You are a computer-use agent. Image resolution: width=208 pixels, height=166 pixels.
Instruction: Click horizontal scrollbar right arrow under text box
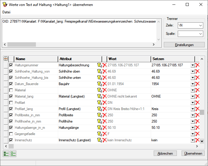pyautogui.click(x=153, y=45)
